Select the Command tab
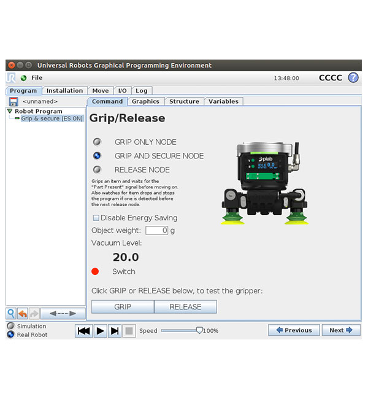Image resolution: width=368 pixels, height=399 pixels. coord(107,101)
